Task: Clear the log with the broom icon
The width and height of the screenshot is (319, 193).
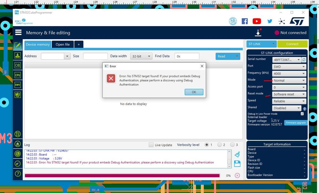Action: coord(237,155)
